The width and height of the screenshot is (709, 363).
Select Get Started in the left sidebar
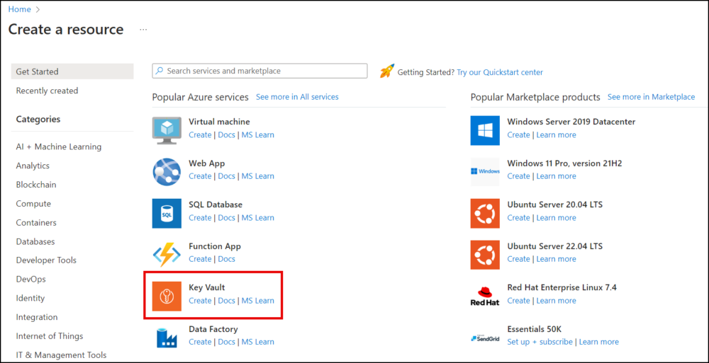click(x=38, y=71)
